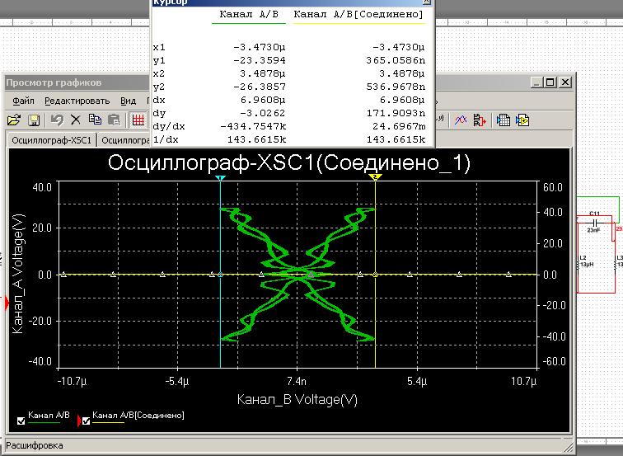Select yellow cursor 2 marker at top
The width and height of the screenshot is (623, 456).
point(375,177)
